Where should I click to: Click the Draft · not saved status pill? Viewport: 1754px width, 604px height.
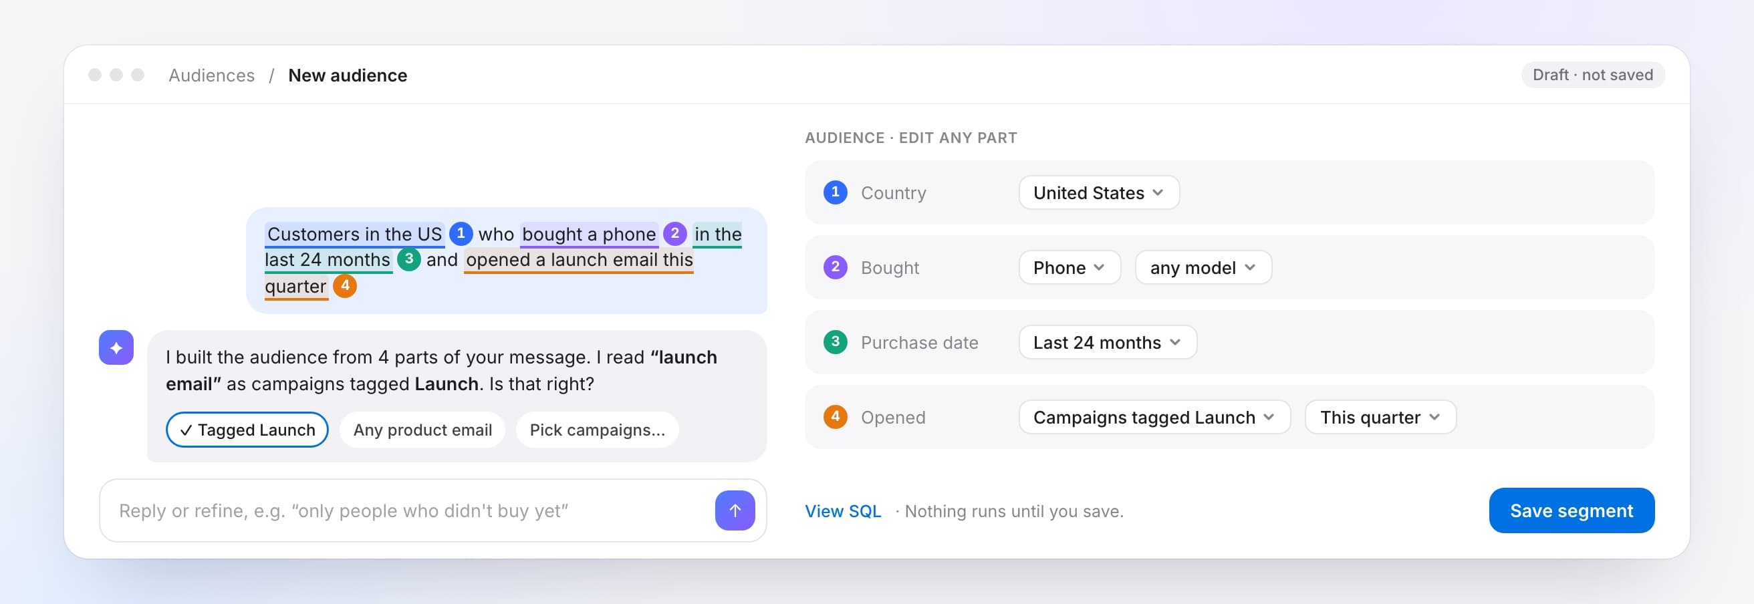(1593, 75)
